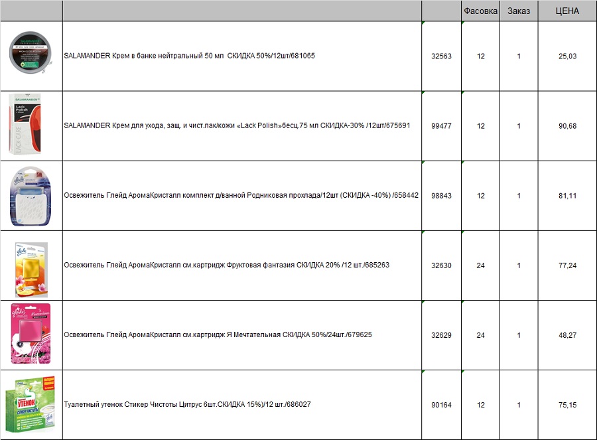Select the code cell 32629
Screen dimensions: 597x440
click(441, 335)
